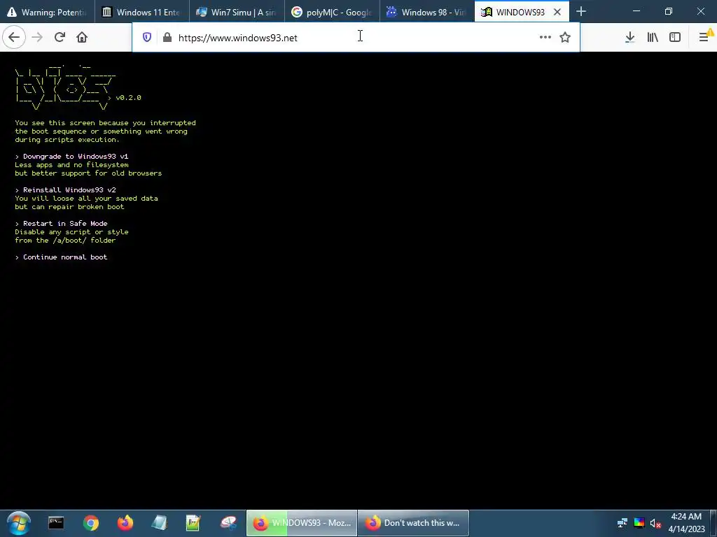Open the network icon in system tray
Screen dimensions: 717x537
(x=622, y=523)
